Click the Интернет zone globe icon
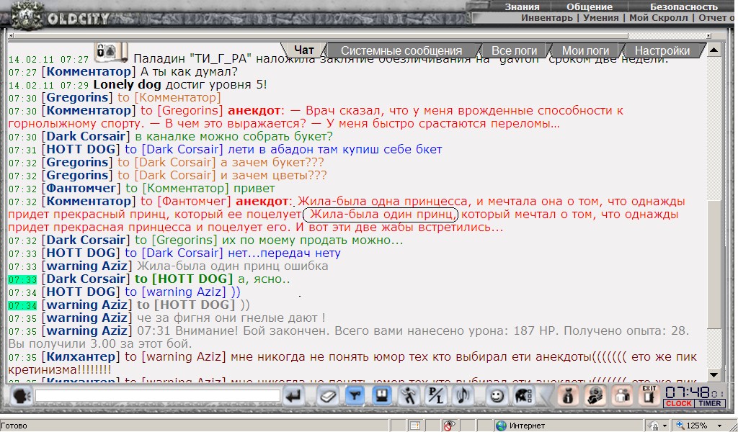Image resolution: width=738 pixels, height=432 pixels. click(502, 426)
